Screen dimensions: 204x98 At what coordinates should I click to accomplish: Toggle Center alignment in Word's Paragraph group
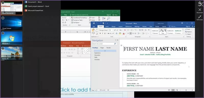131,33
